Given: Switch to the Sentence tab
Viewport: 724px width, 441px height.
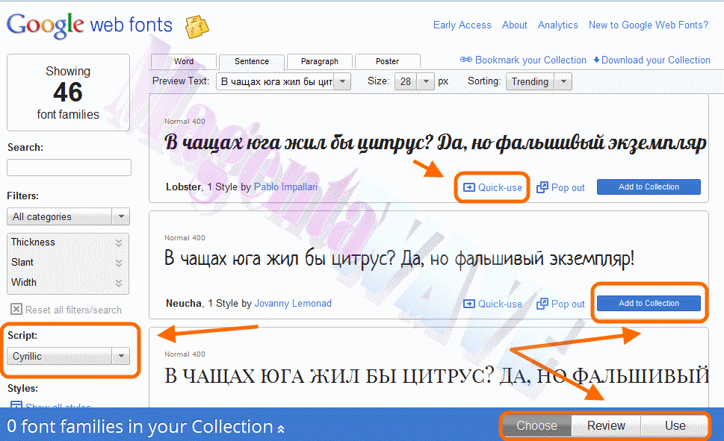Looking at the screenshot, I should (x=252, y=61).
